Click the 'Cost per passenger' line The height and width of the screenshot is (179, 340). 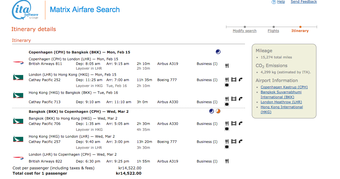point(77,168)
